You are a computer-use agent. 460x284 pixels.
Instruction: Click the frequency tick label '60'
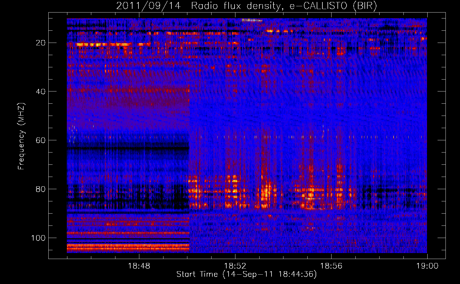(x=41, y=140)
